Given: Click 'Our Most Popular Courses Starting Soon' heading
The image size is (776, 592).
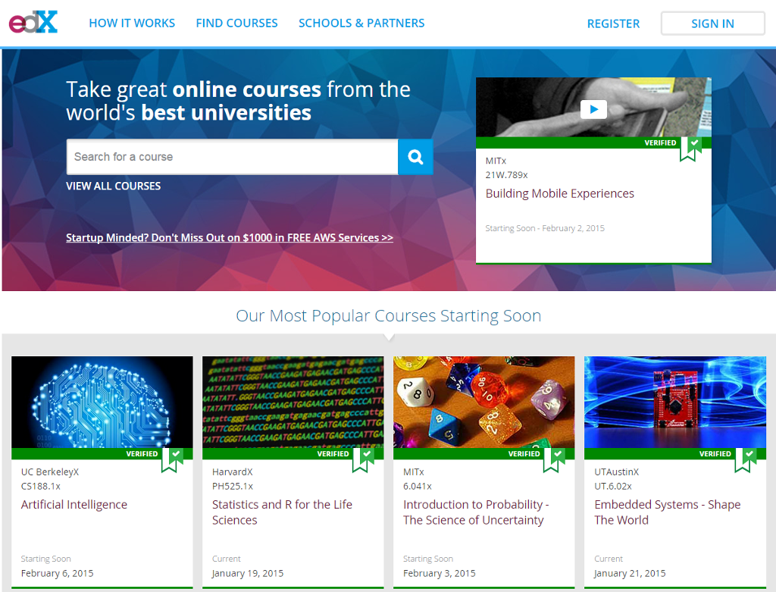Looking at the screenshot, I should tap(389, 316).
